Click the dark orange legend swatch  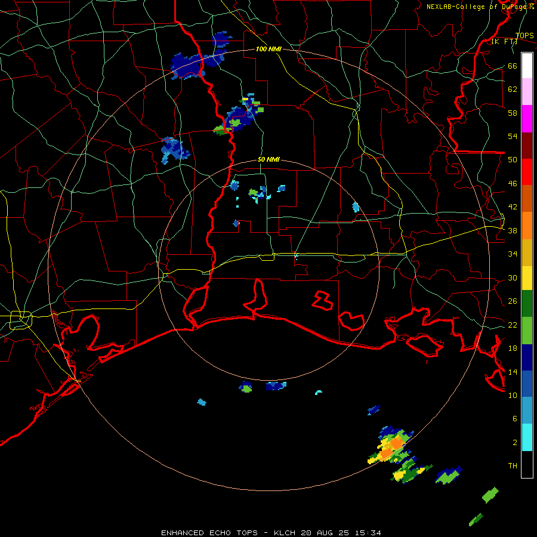pos(527,199)
